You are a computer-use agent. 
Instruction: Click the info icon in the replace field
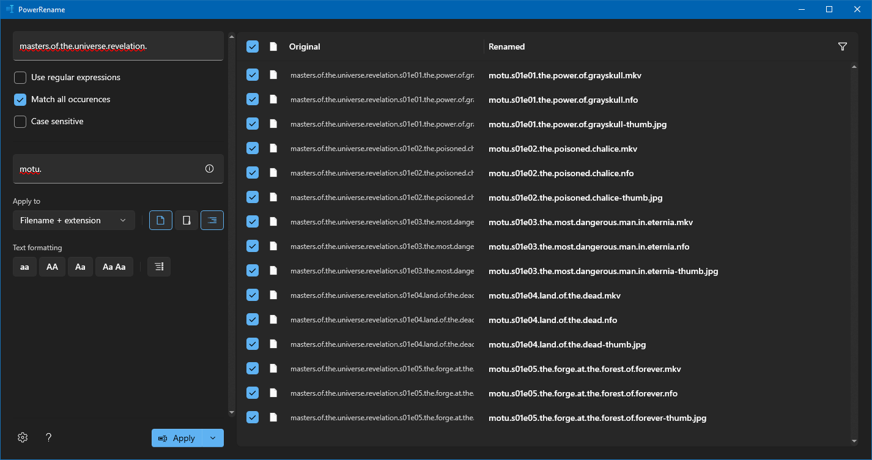(209, 168)
